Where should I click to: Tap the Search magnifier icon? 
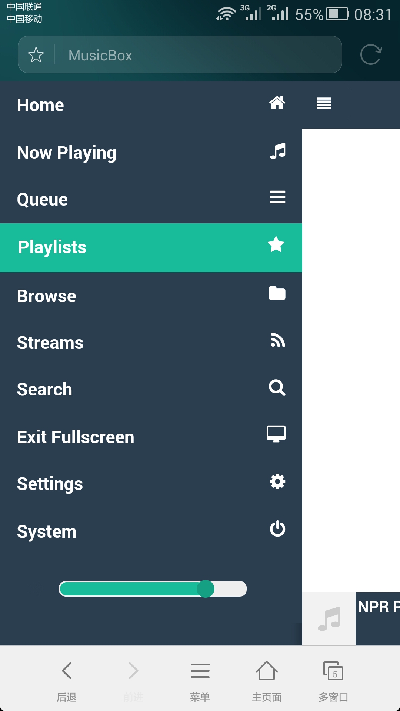click(x=277, y=388)
